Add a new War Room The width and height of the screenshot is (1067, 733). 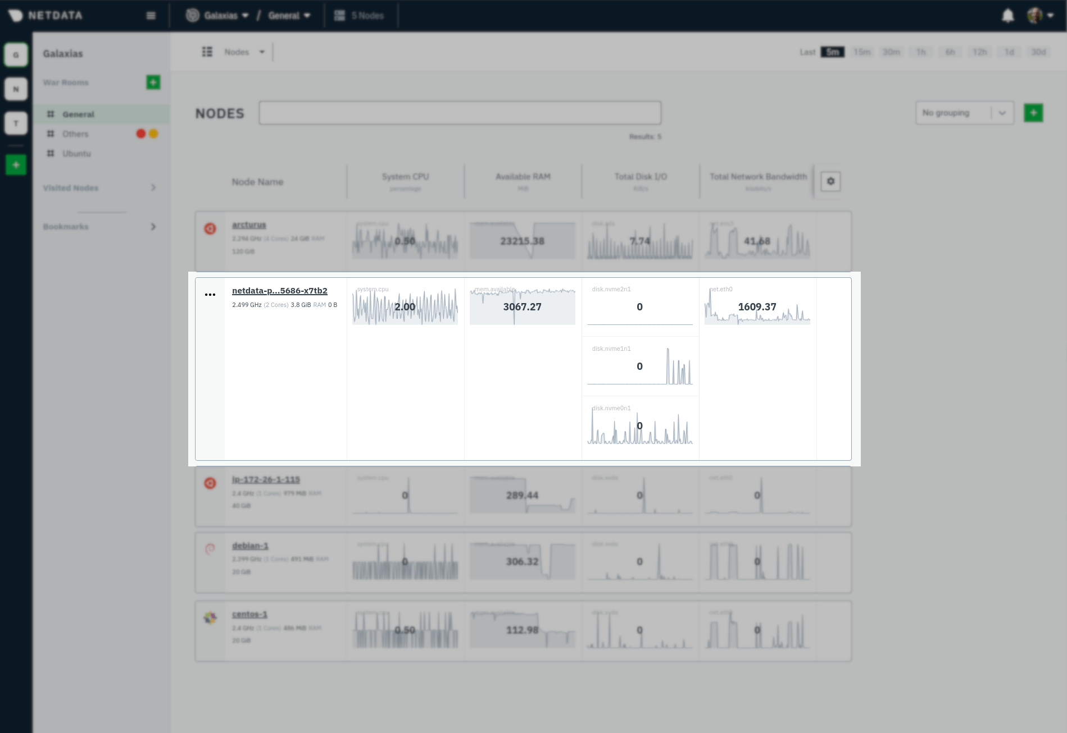point(153,83)
